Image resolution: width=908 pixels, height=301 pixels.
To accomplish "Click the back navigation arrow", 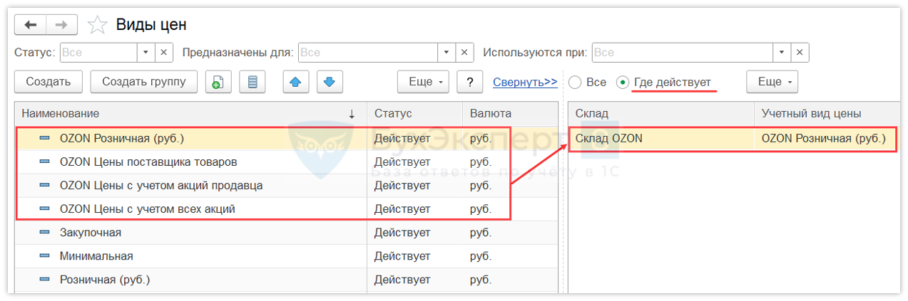I will point(31,25).
